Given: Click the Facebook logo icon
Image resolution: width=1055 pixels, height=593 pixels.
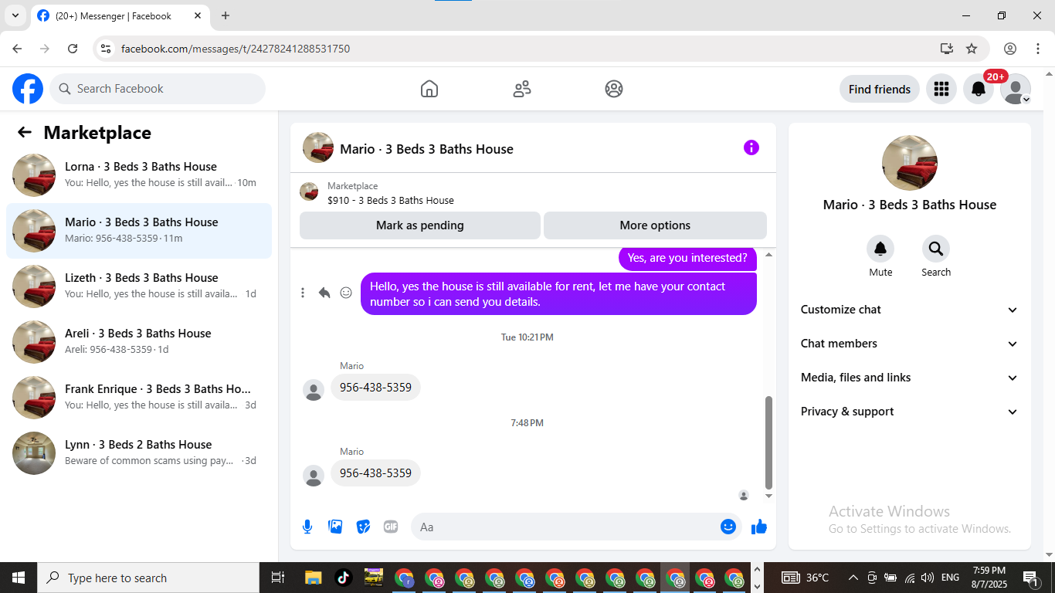Looking at the screenshot, I should click(x=28, y=89).
